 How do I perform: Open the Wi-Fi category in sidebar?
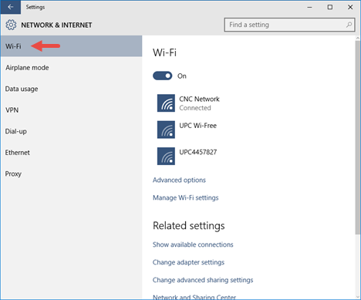[x=71, y=46]
